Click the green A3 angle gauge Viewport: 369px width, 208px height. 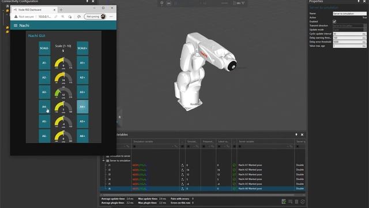pos(63,92)
